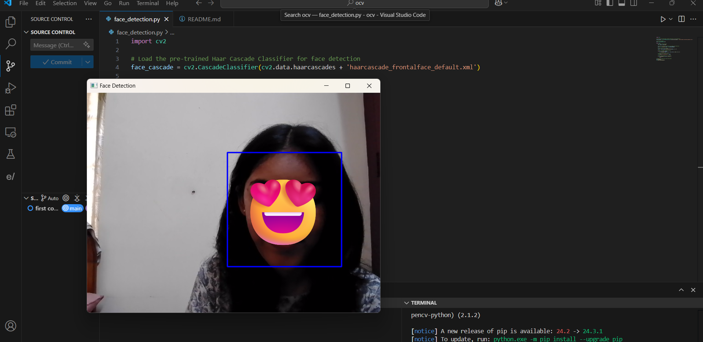Image resolution: width=703 pixels, height=342 pixels.
Task: Go back with the left arrow
Action: click(199, 3)
